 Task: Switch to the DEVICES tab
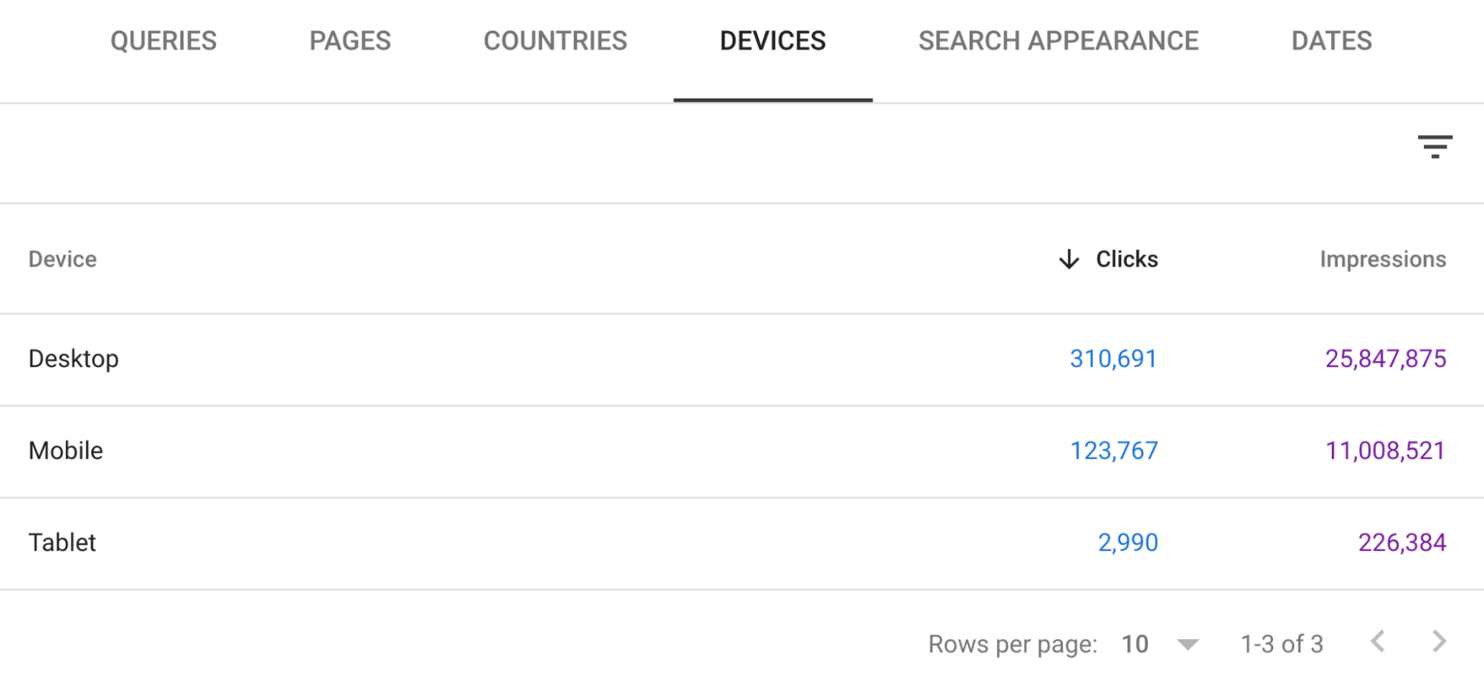tap(774, 41)
